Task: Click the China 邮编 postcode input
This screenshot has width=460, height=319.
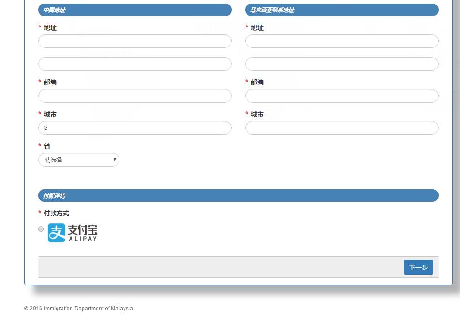Action: [x=134, y=96]
